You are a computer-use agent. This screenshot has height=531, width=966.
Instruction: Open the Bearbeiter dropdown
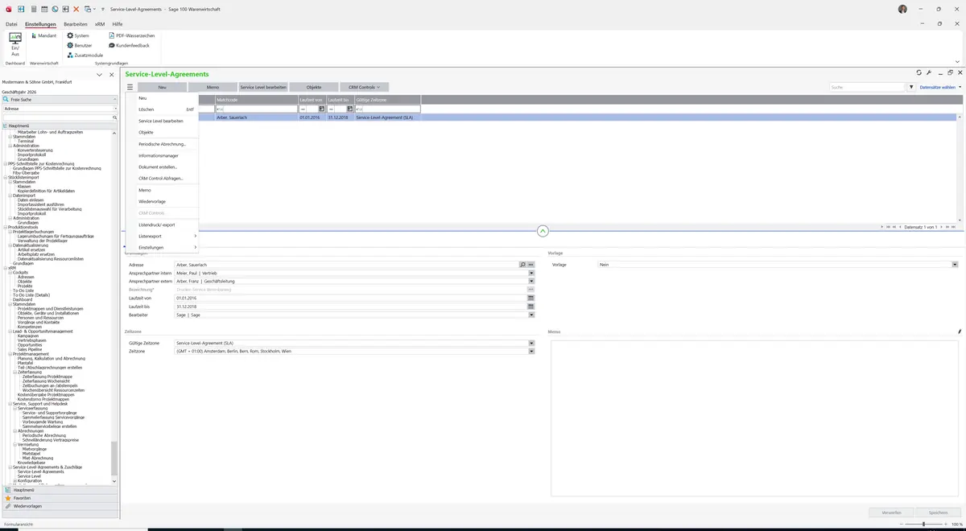(x=531, y=315)
